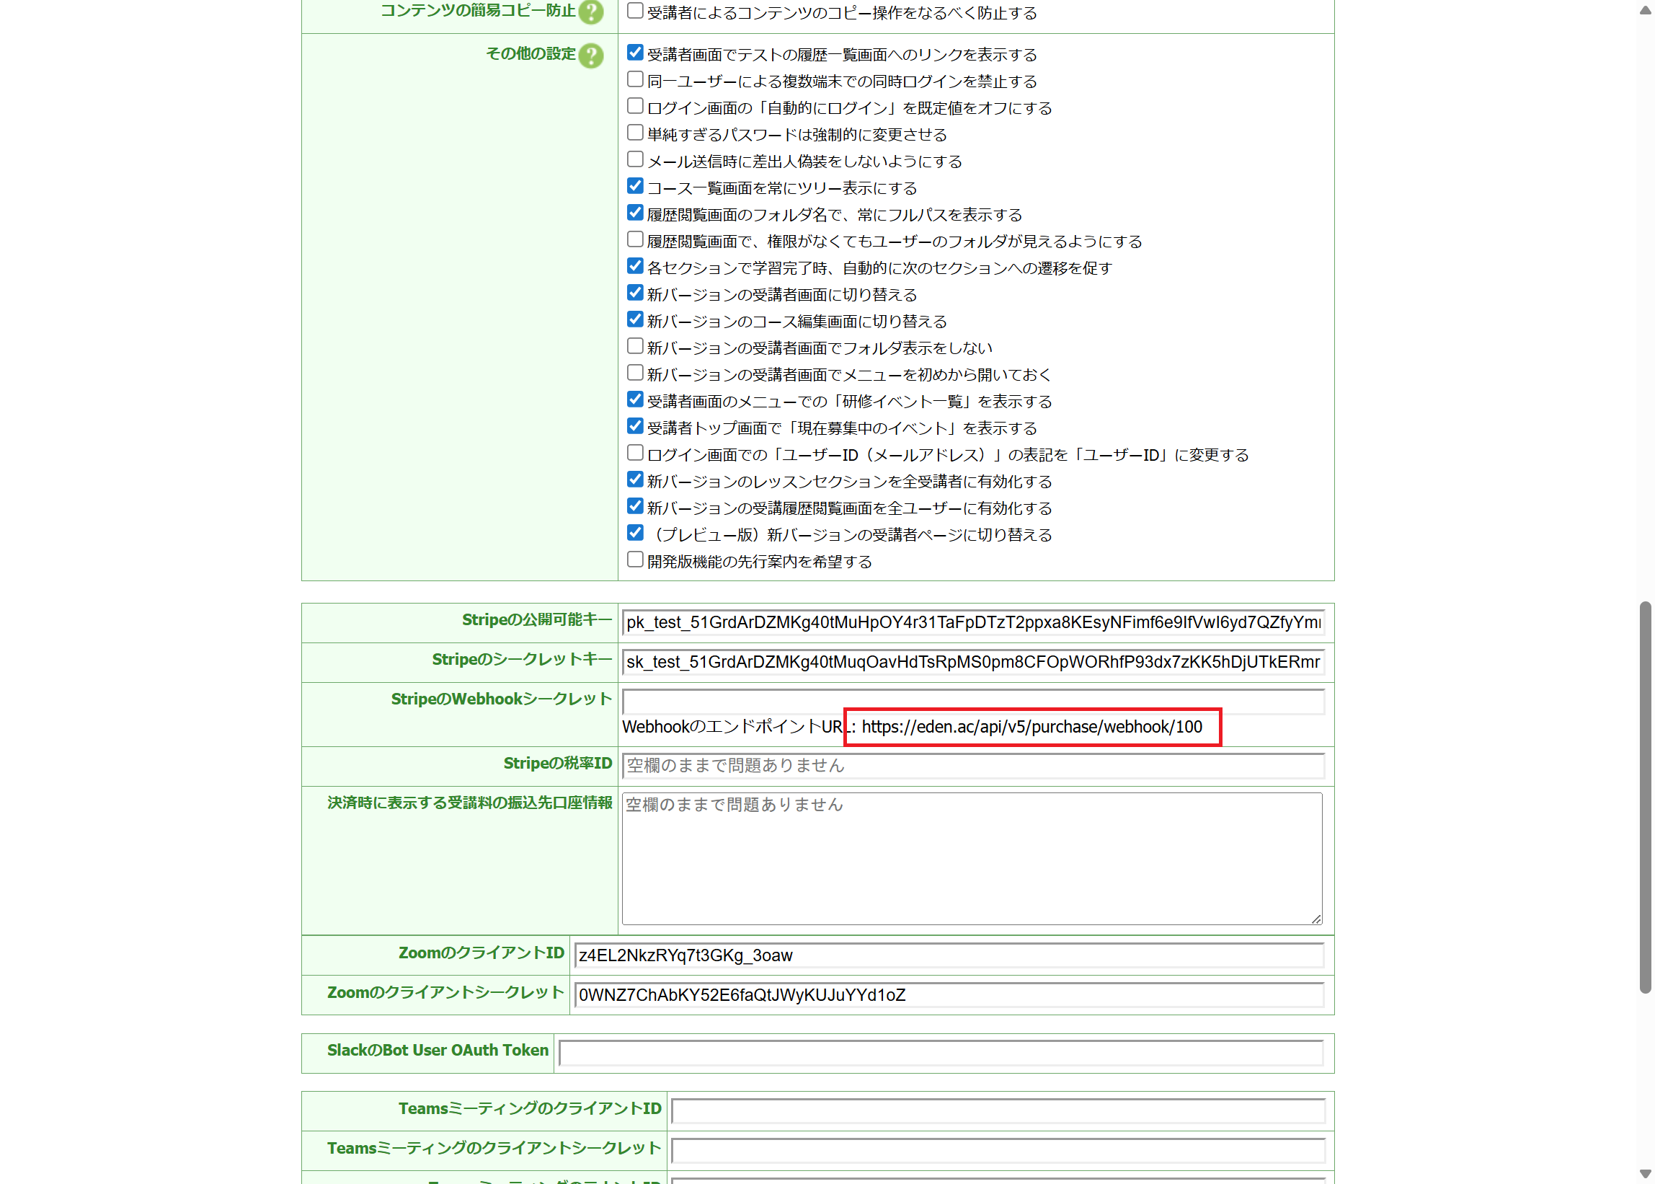Uncheck テストの履歴一覧画面へのリンクを表示する
This screenshot has height=1184, width=1655.
click(x=635, y=53)
